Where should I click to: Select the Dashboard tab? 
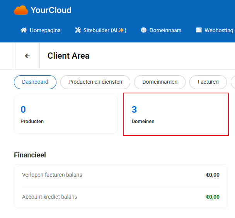click(35, 82)
